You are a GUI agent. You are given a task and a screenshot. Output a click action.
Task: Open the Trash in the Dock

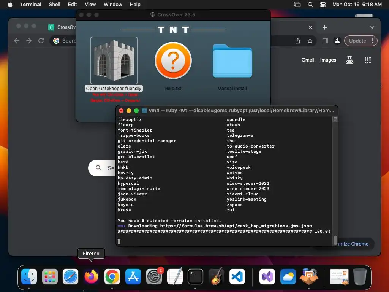(x=360, y=276)
